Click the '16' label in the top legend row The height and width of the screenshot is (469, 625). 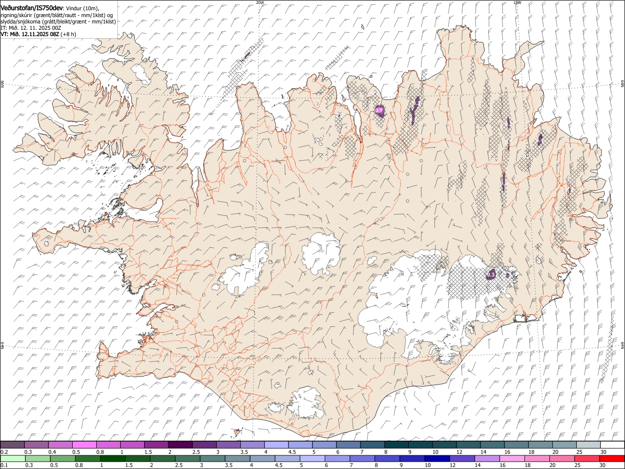508,451
